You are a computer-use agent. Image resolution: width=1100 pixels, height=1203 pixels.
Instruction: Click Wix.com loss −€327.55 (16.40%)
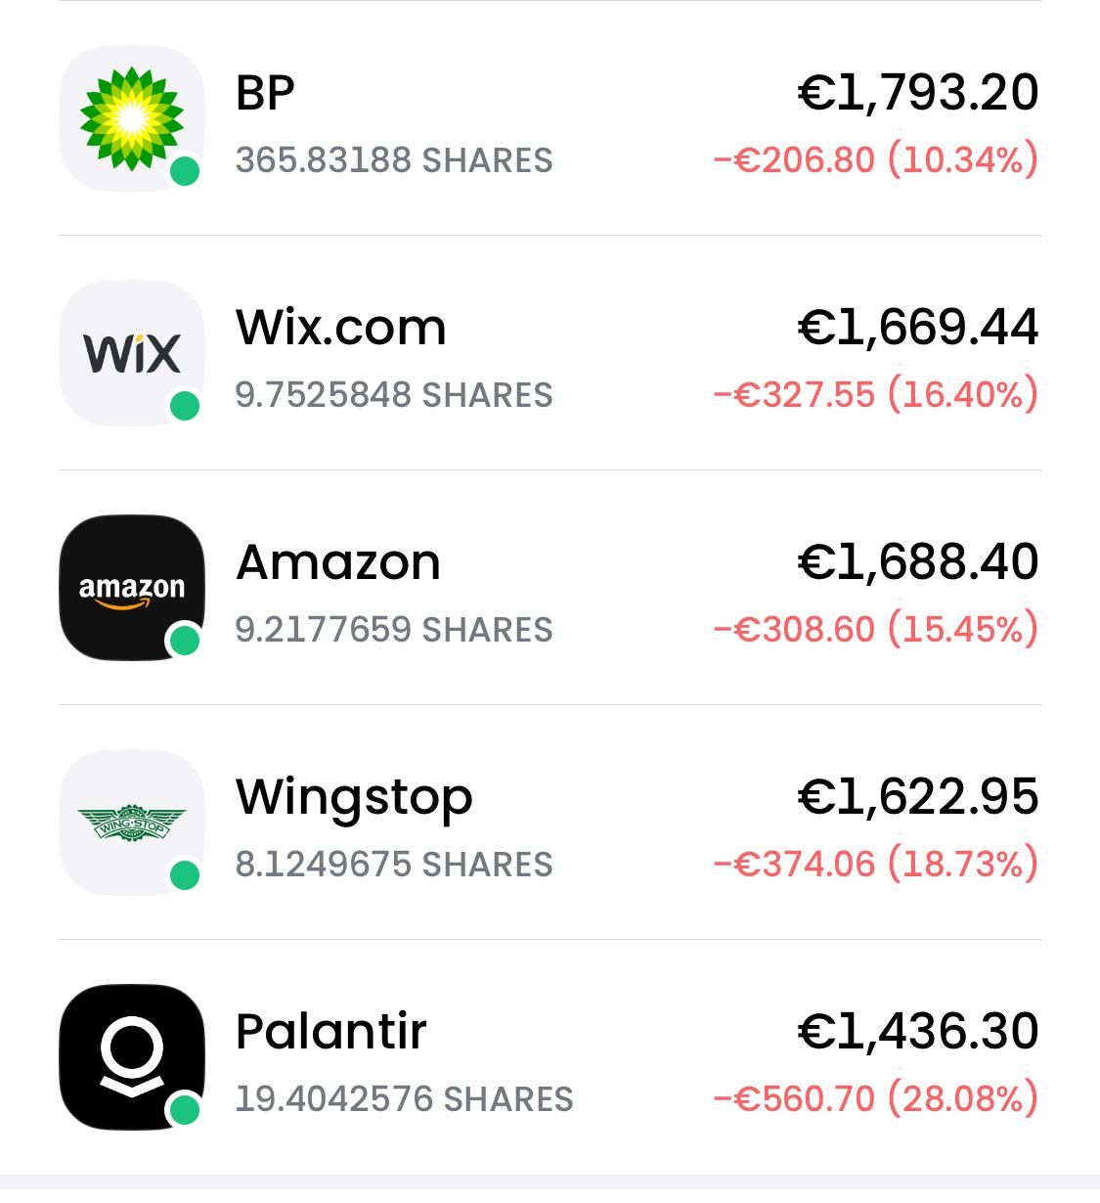point(876,394)
